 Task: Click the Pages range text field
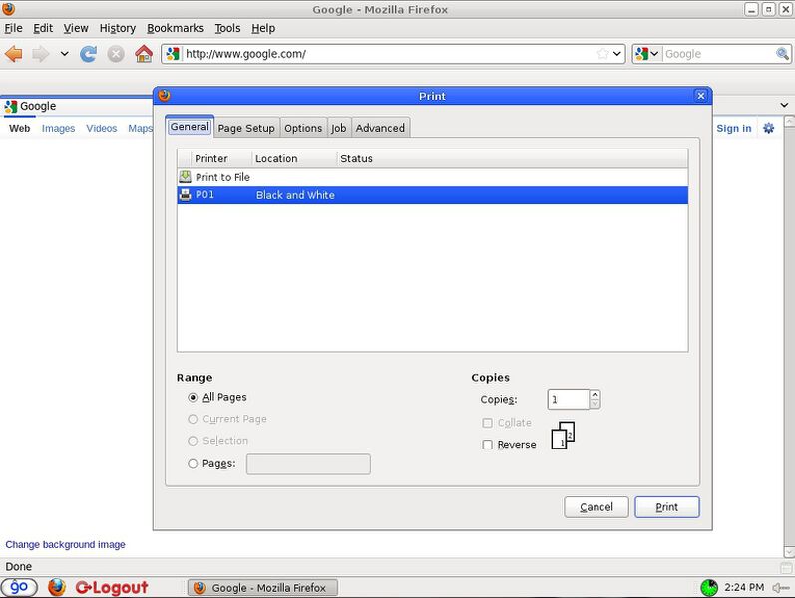308,464
